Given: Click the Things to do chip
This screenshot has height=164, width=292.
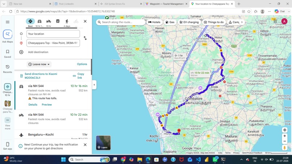Looking at the screenshot, I should click(x=214, y=22).
